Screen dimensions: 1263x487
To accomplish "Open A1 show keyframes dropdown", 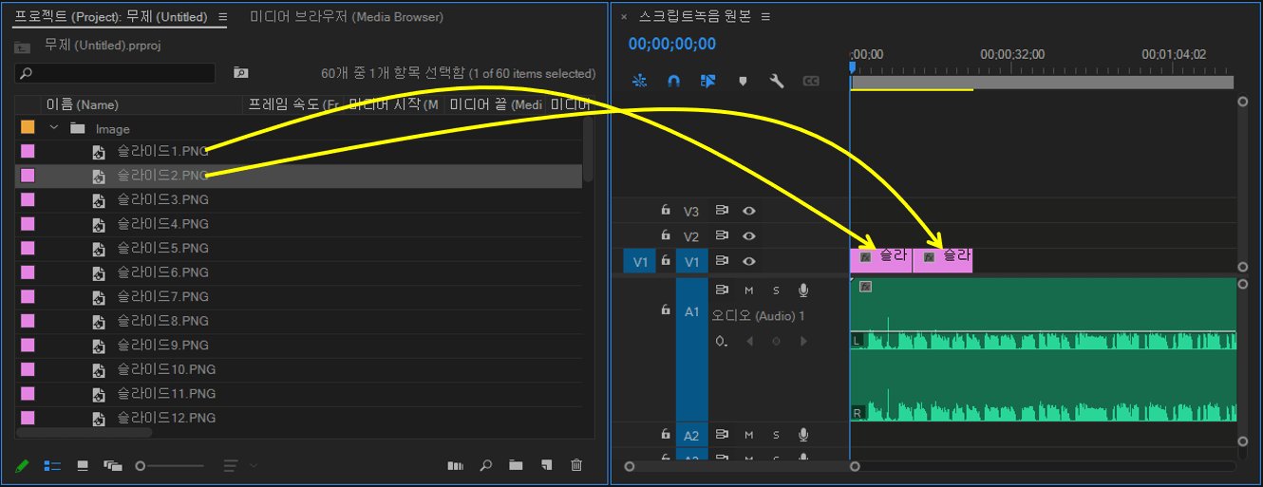I will pyautogui.click(x=723, y=341).
